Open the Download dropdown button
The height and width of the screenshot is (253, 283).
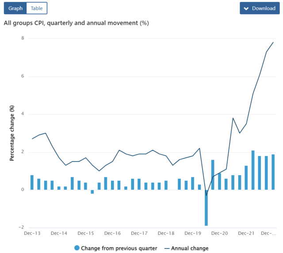click(x=260, y=8)
